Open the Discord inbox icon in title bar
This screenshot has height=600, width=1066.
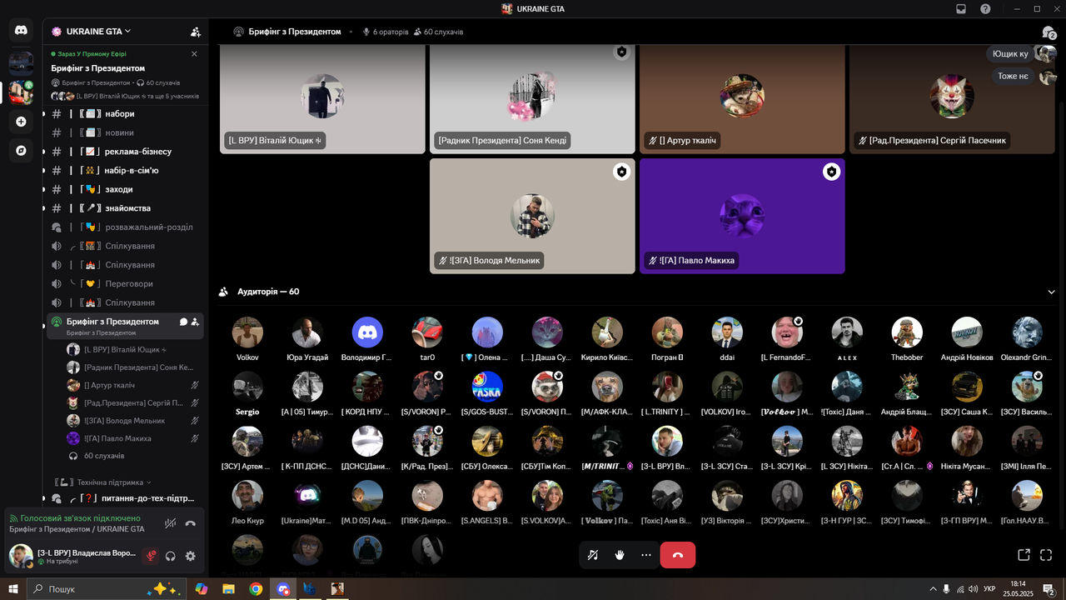click(x=961, y=9)
